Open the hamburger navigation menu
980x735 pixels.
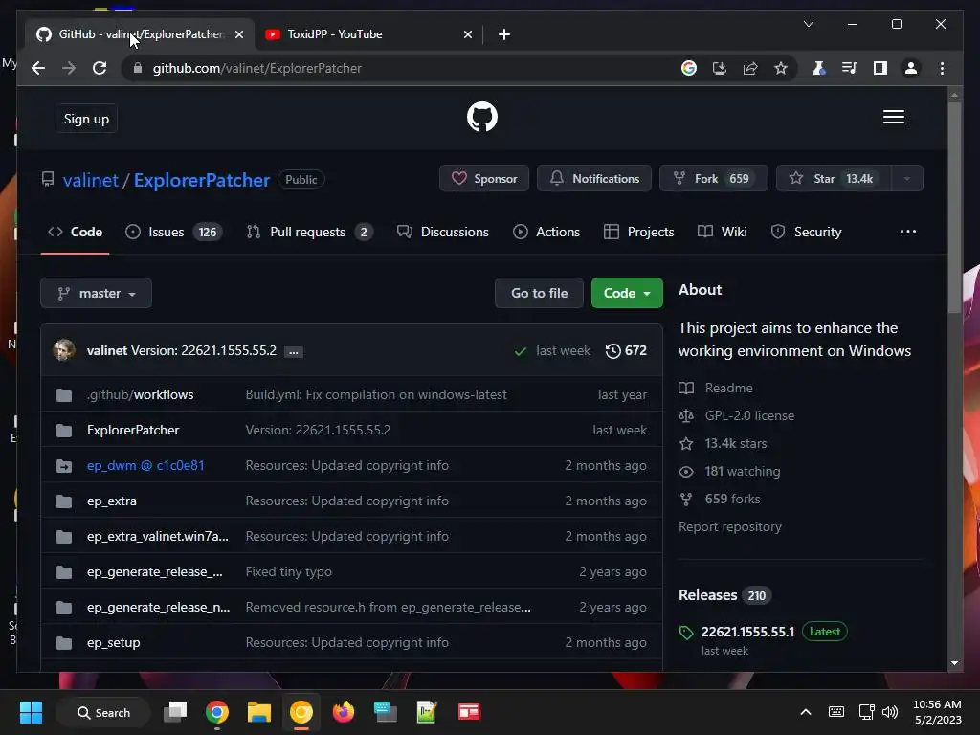pyautogui.click(x=893, y=117)
